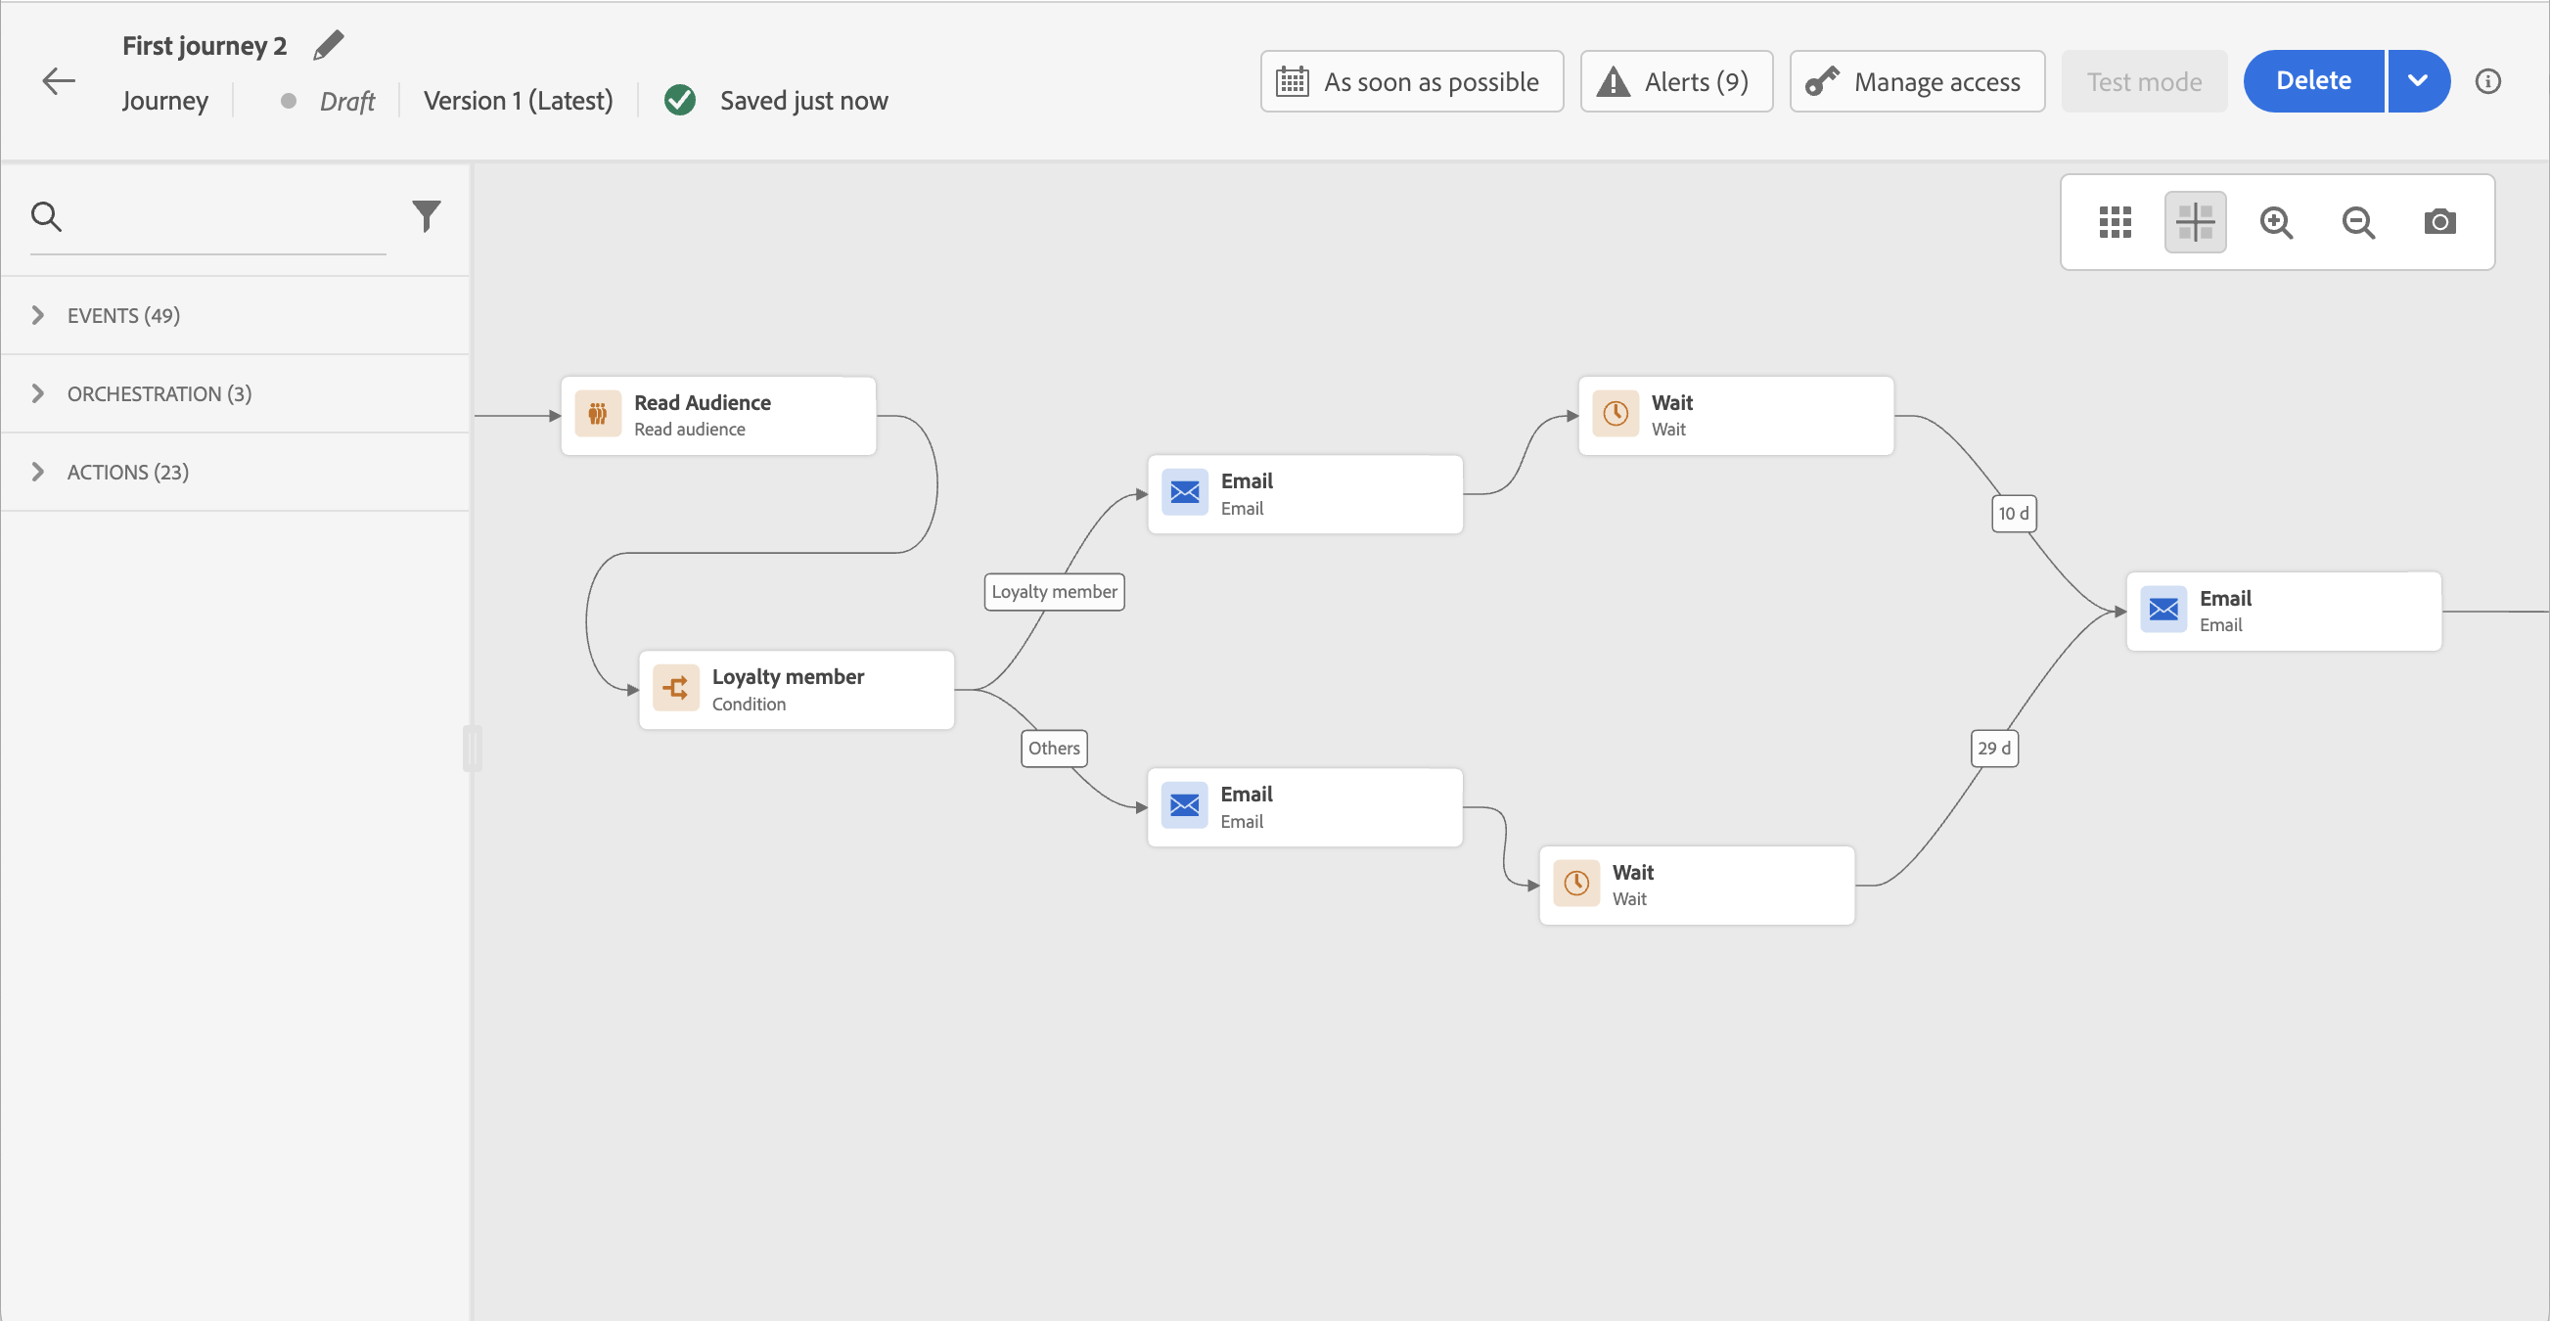Screen dimensions: 2550x1321
Task: Expand the EVENTS (49) category
Action: [122, 315]
